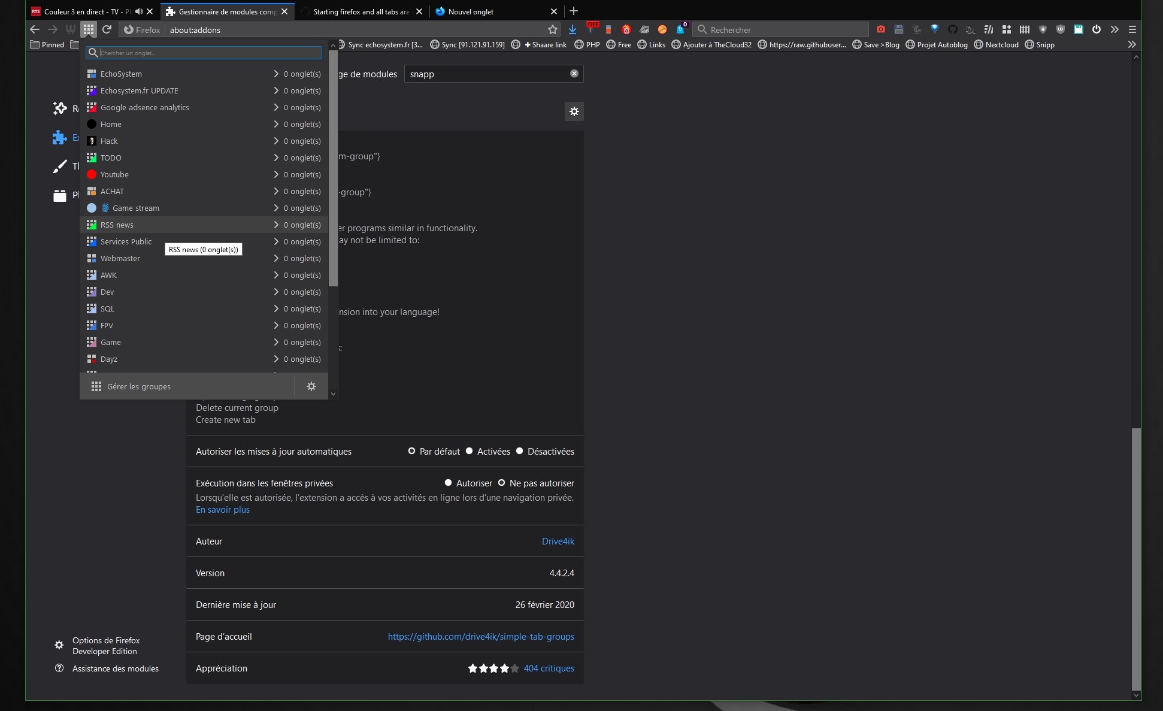Click the Rechercher search bar
Screen dimensions: 1163x711
[781, 29]
